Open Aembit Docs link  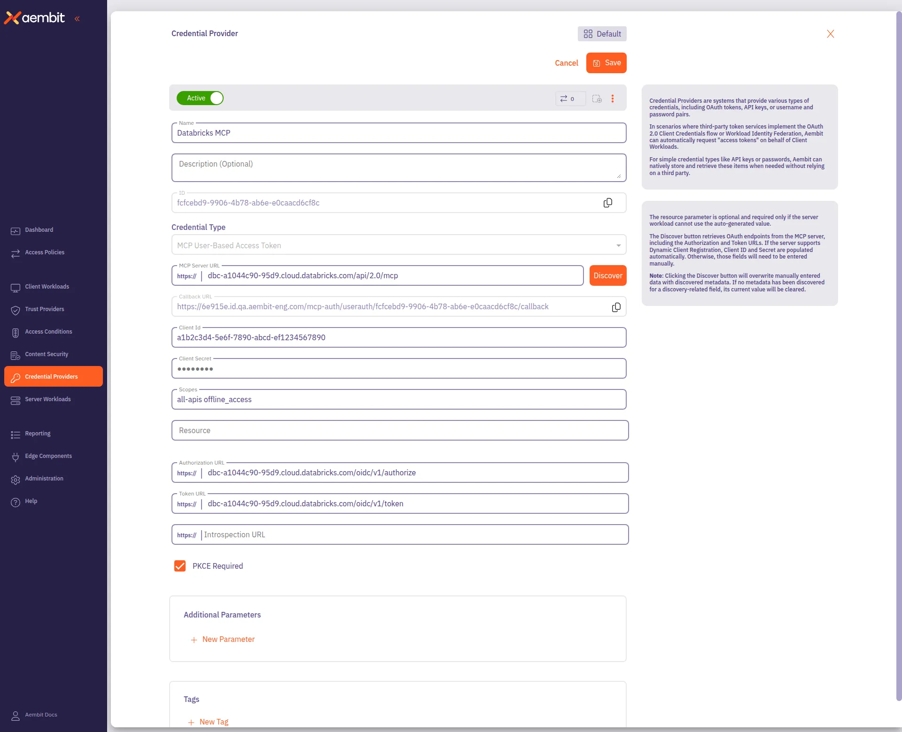coord(41,715)
